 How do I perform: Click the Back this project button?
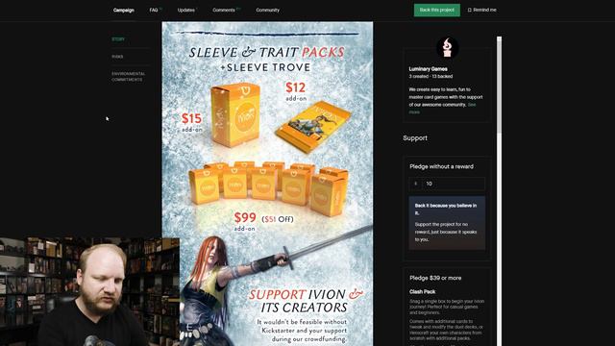(437, 10)
